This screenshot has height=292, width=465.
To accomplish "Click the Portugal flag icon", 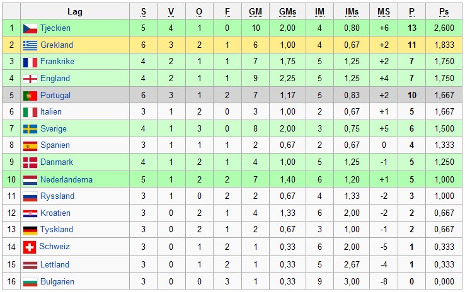I will [x=30, y=96].
